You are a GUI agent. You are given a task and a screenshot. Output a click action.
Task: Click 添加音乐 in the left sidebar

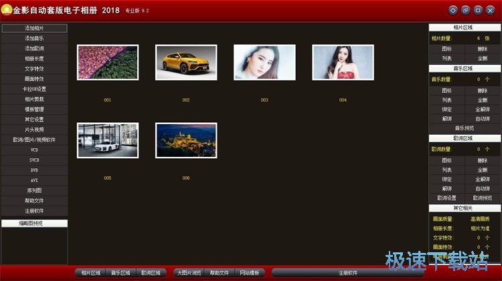point(34,38)
